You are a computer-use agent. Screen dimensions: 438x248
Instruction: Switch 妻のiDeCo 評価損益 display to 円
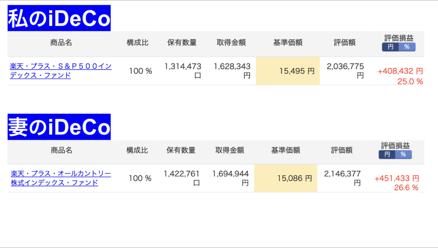coord(387,155)
